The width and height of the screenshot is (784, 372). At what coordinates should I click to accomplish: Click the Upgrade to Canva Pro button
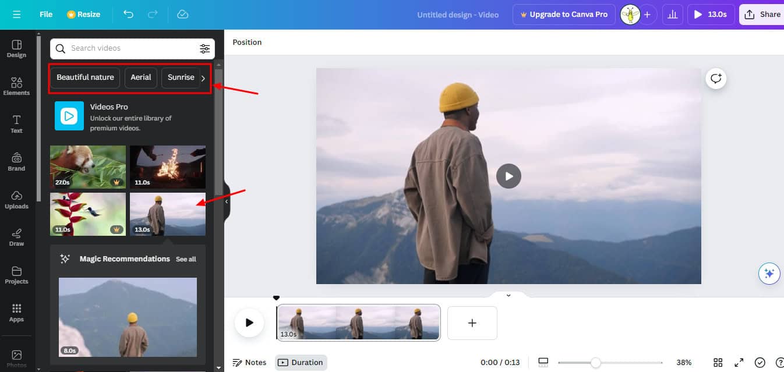[563, 15]
